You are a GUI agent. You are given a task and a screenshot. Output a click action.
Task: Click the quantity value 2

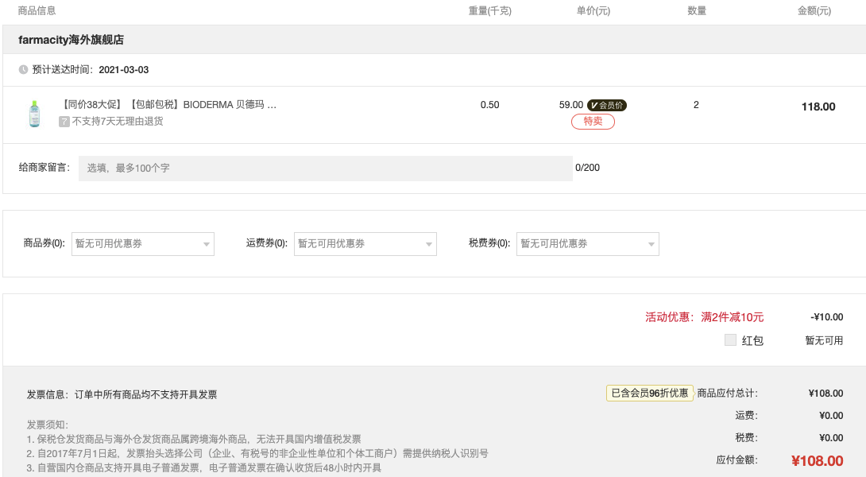coord(696,104)
